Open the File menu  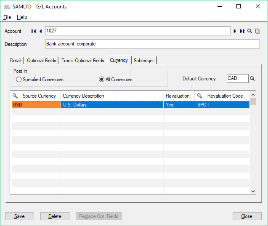coord(7,17)
